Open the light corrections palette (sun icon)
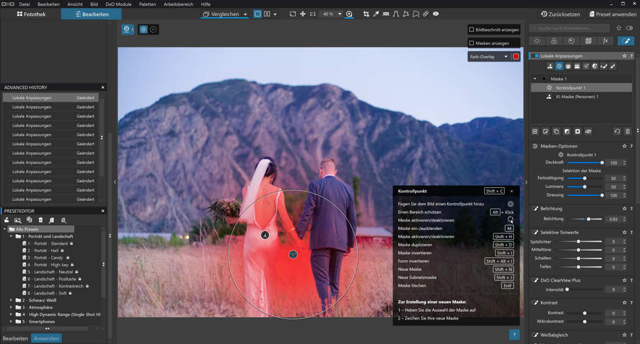The width and height of the screenshot is (640, 344). coord(537,41)
